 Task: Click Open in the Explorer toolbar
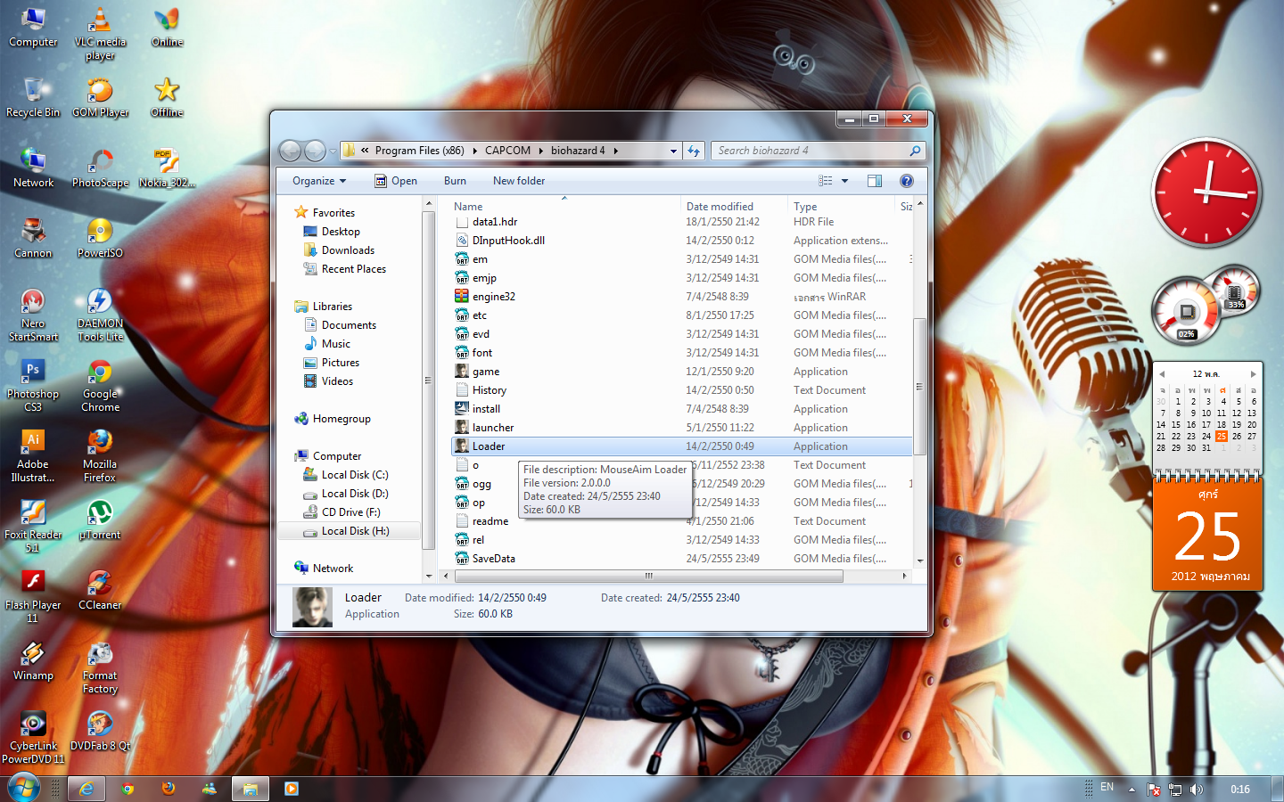396,181
